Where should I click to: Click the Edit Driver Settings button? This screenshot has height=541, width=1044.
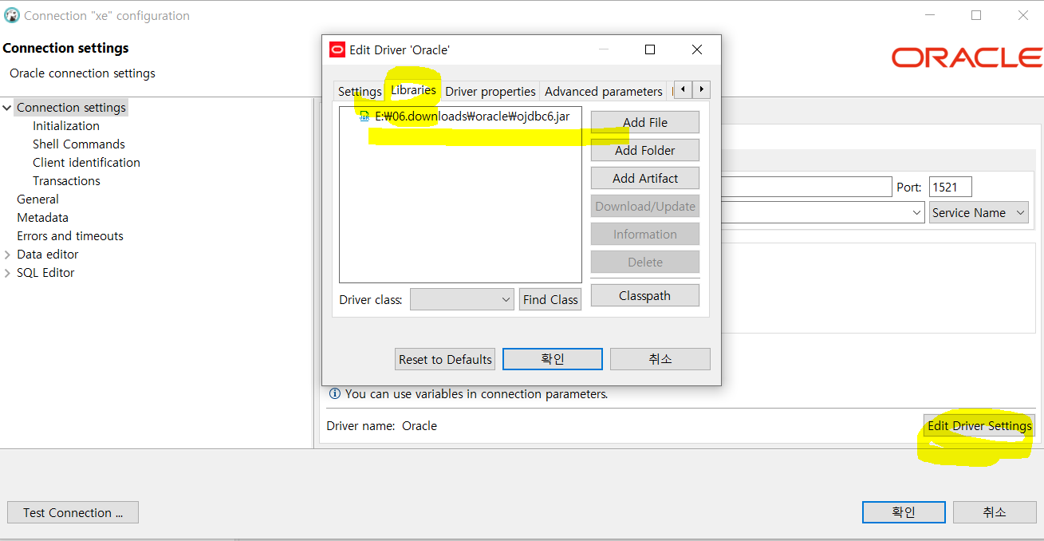(979, 425)
